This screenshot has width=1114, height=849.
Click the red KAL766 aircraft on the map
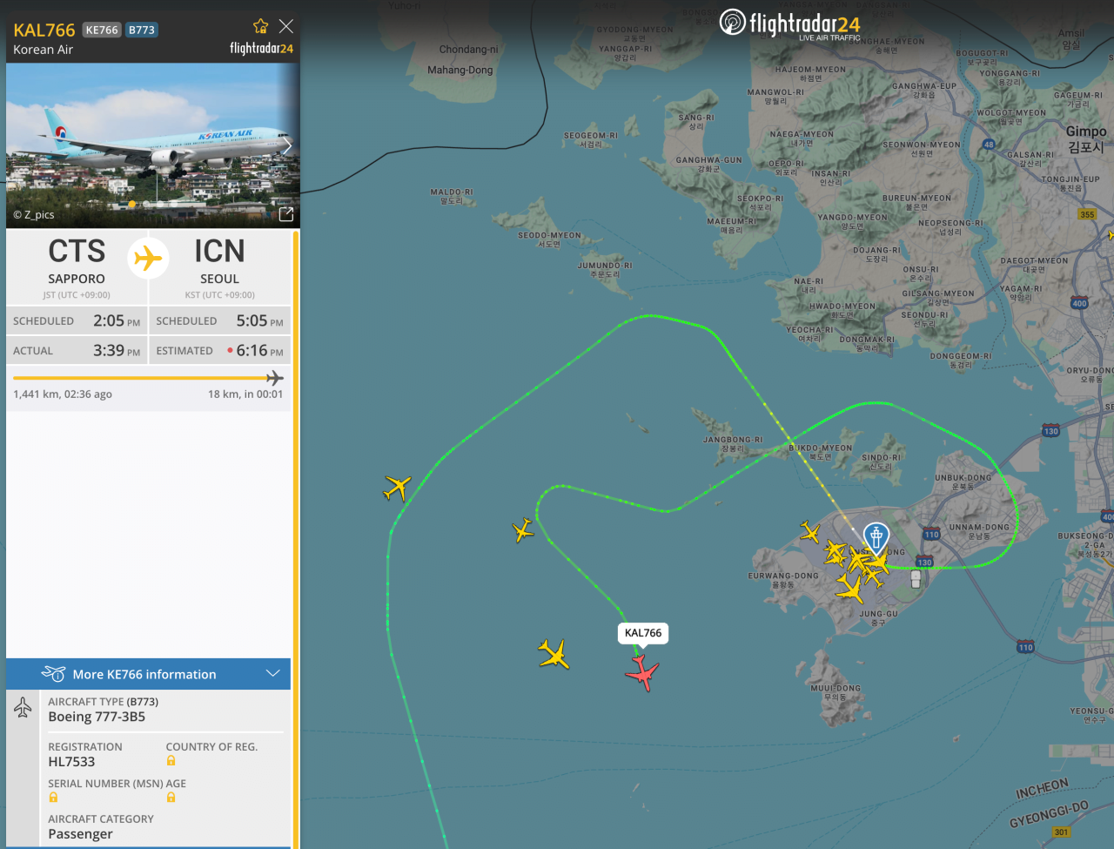[642, 672]
